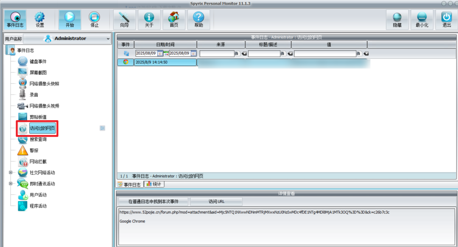
Task: Select the Chrome event row icon
Action: click(126, 62)
